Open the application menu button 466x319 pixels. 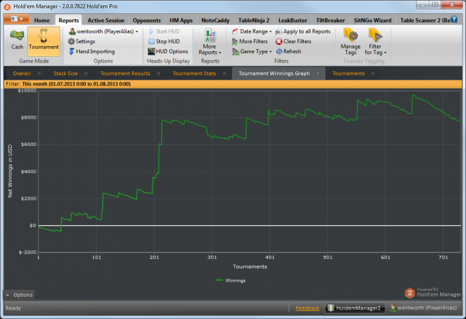[17, 19]
